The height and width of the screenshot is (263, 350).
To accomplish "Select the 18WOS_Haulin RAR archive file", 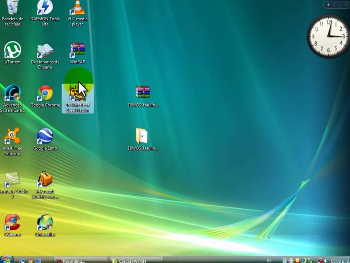I will [x=143, y=96].
